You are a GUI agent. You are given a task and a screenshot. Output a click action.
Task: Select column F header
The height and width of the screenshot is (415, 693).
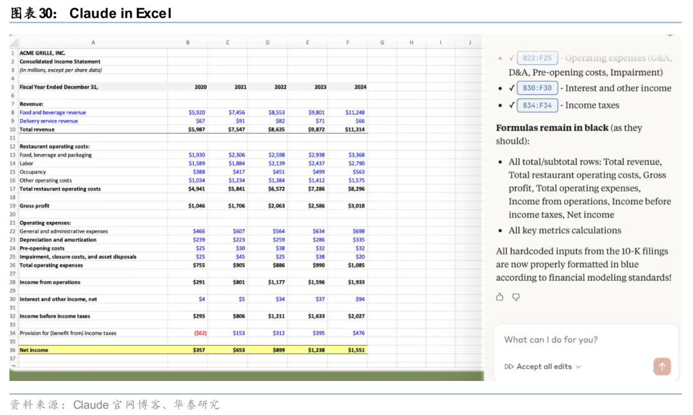pyautogui.click(x=347, y=43)
